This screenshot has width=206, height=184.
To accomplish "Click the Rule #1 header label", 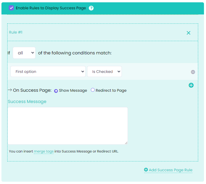I will coord(16,32).
